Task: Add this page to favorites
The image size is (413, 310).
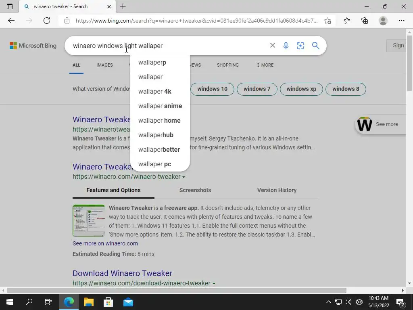Action: 327,21
